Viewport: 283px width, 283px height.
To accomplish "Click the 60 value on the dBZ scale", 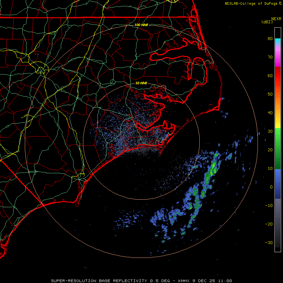I will click(270, 75).
